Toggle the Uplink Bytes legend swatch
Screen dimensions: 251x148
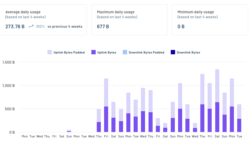pos(94,52)
